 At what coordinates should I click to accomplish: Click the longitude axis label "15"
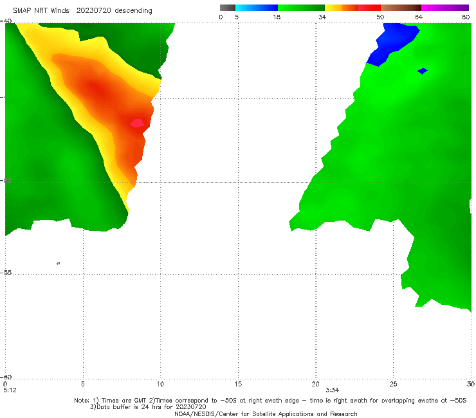point(238,384)
